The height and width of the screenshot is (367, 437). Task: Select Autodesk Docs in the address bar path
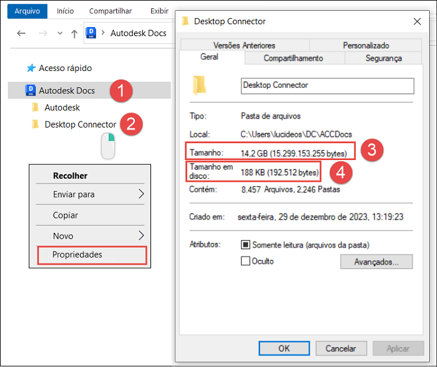[138, 33]
